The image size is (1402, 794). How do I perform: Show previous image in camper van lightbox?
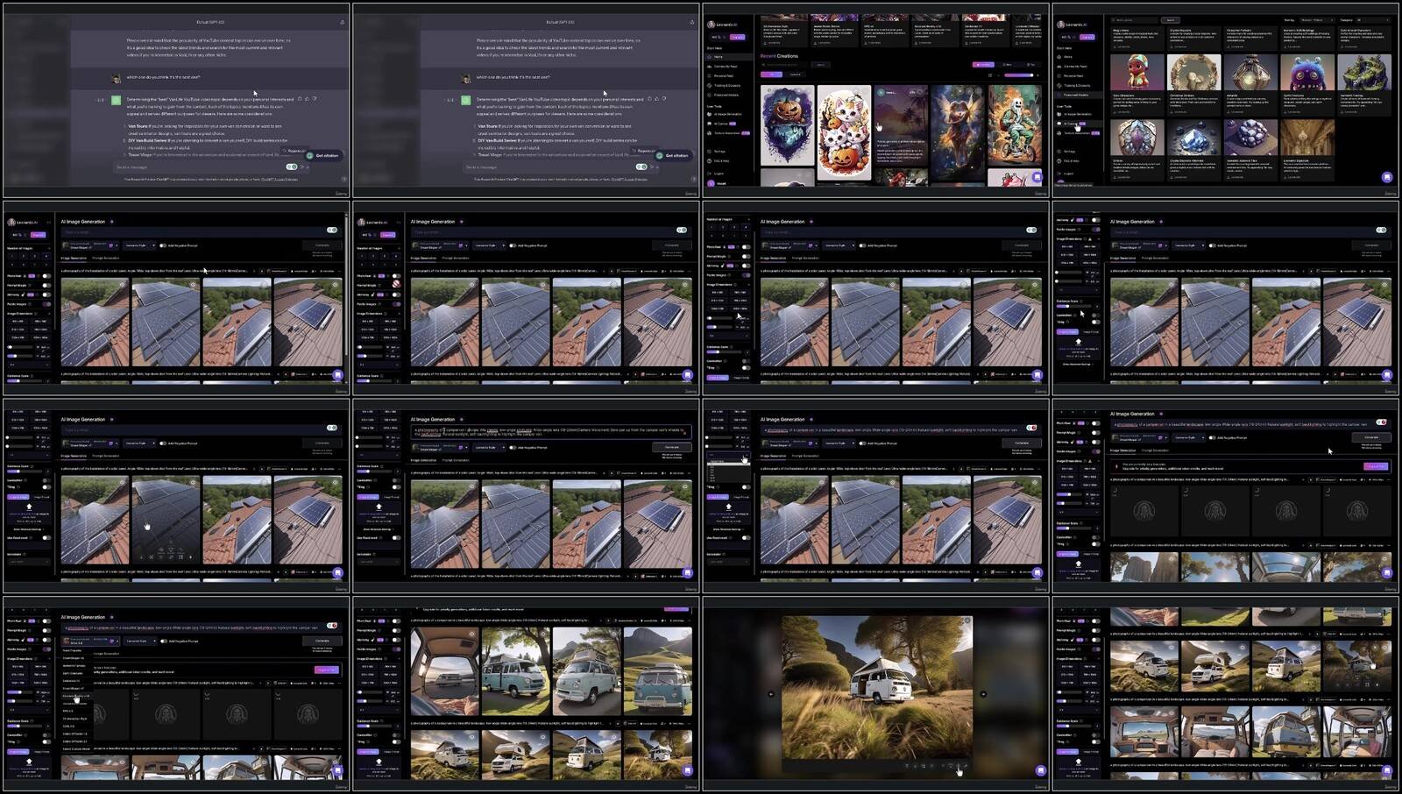771,694
